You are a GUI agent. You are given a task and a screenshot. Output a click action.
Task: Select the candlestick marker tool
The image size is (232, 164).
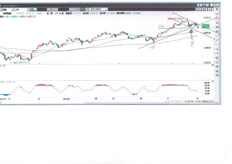pos(217,53)
